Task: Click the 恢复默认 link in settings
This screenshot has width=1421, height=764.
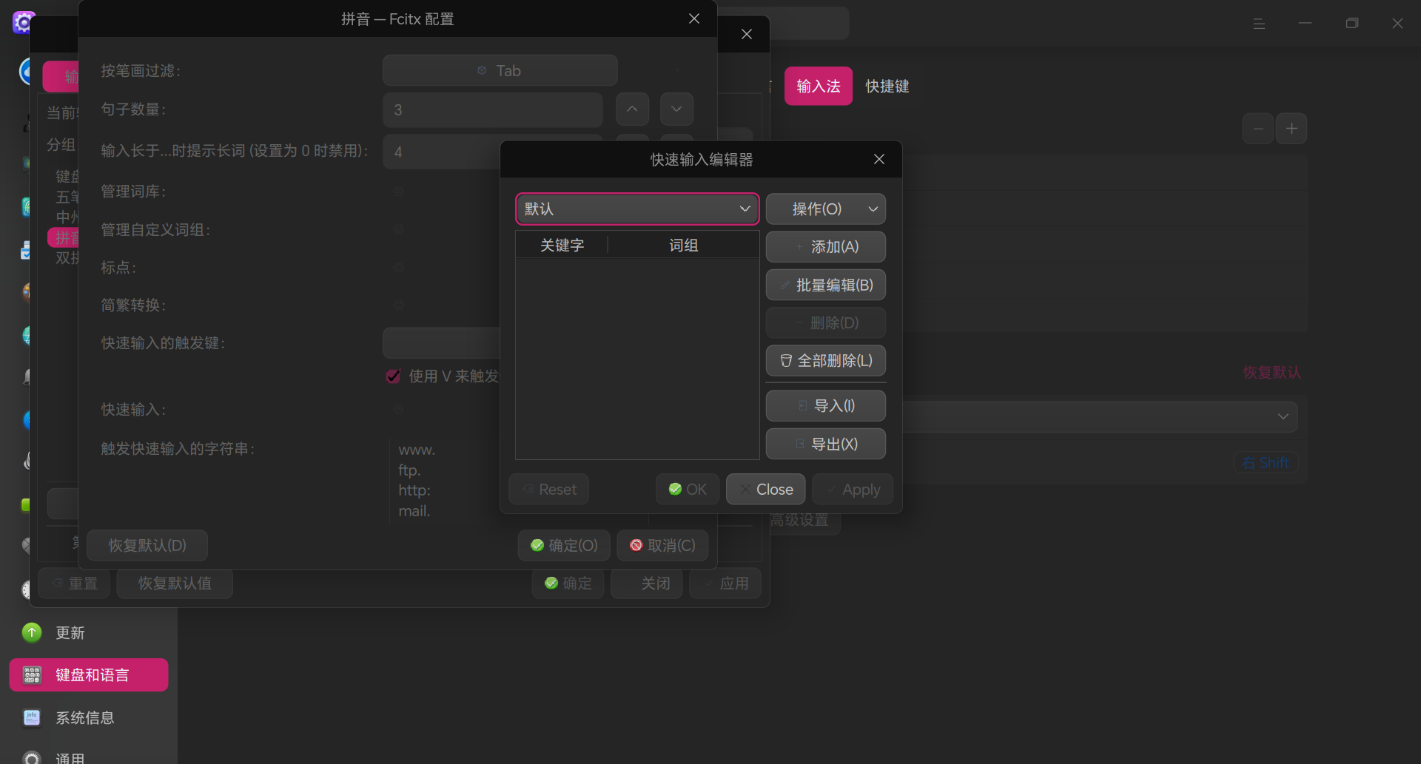Action: (x=1271, y=373)
